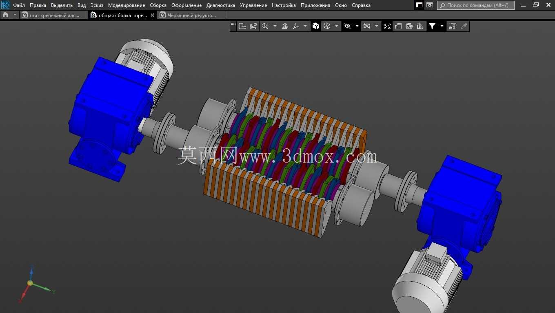This screenshot has height=313, width=555.
Task: Enable the wireframe cube display mode
Action: click(x=327, y=26)
